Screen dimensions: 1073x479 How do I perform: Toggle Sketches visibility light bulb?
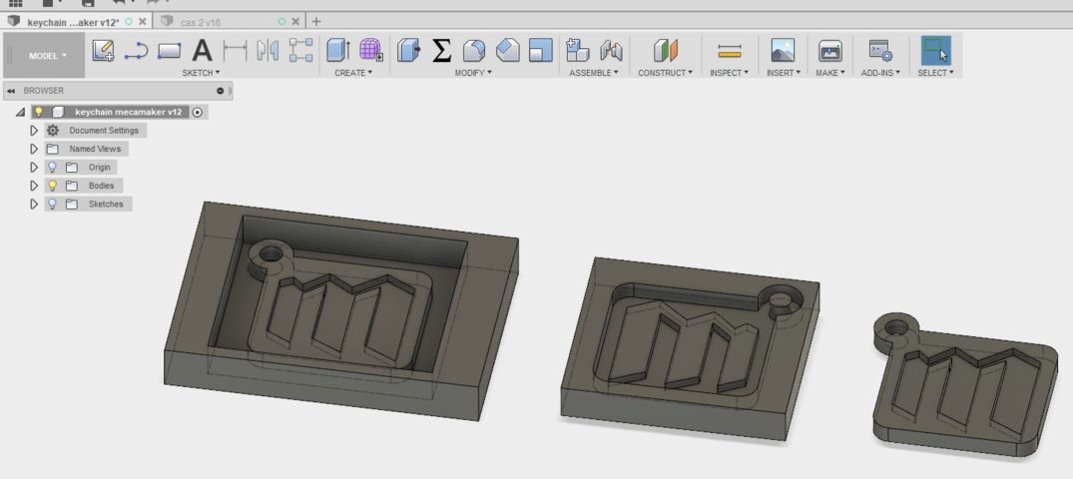point(52,204)
